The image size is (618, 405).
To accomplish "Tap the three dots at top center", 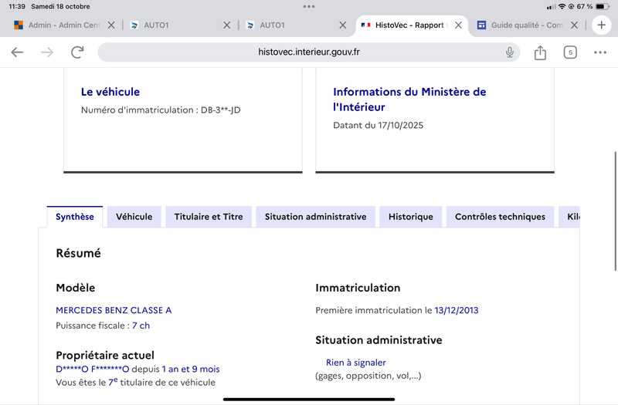I will point(309,6).
